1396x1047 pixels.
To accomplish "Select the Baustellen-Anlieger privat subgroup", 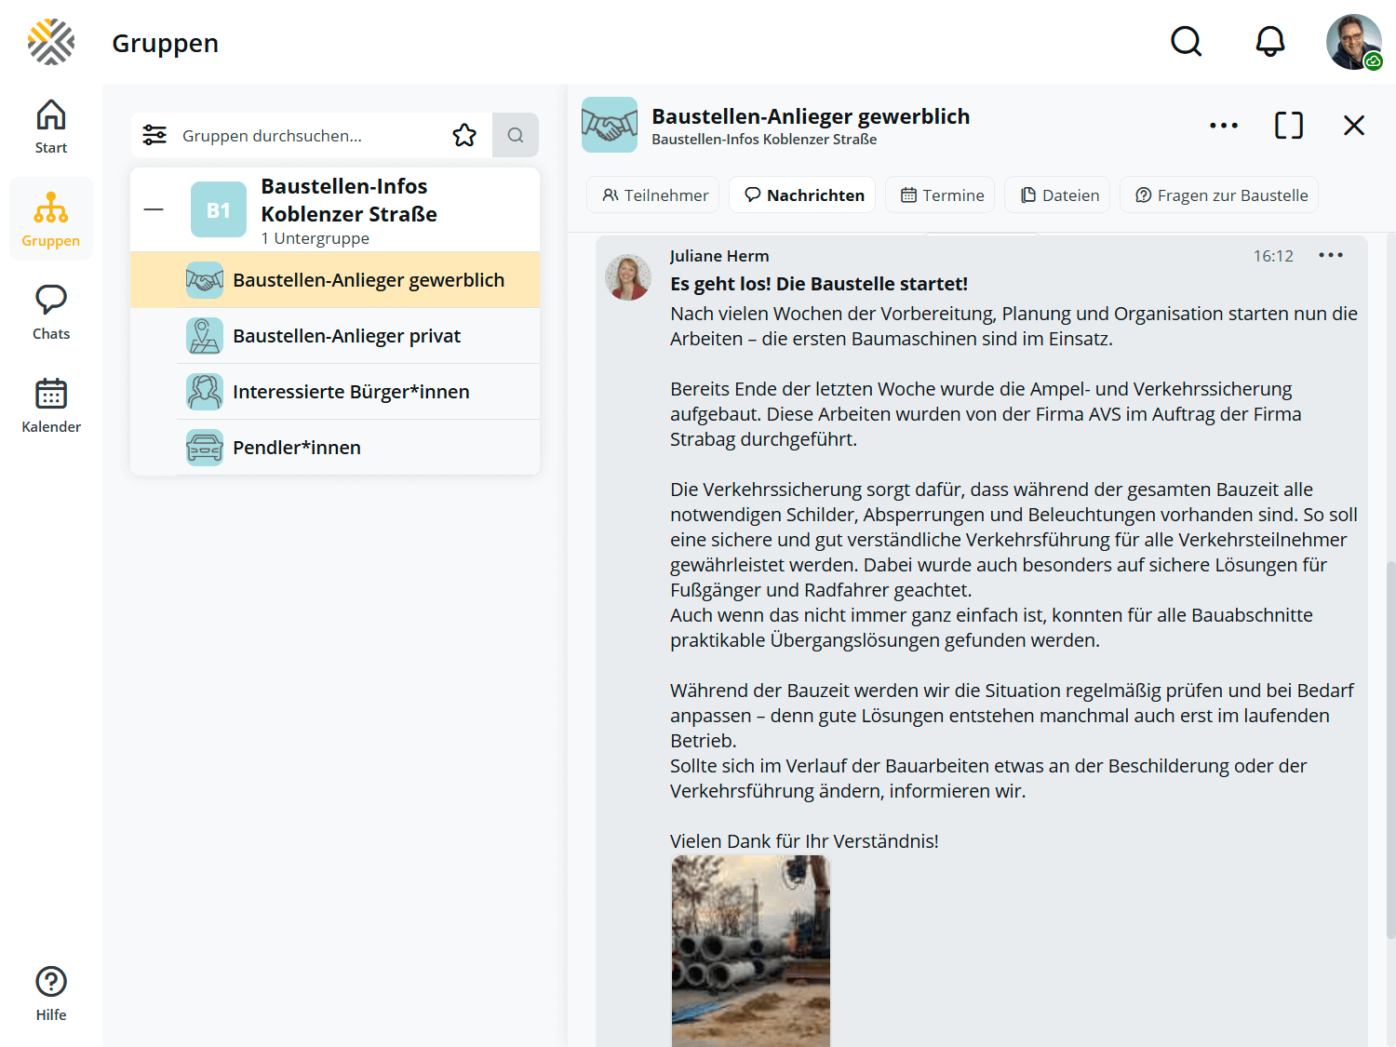I will [x=346, y=336].
